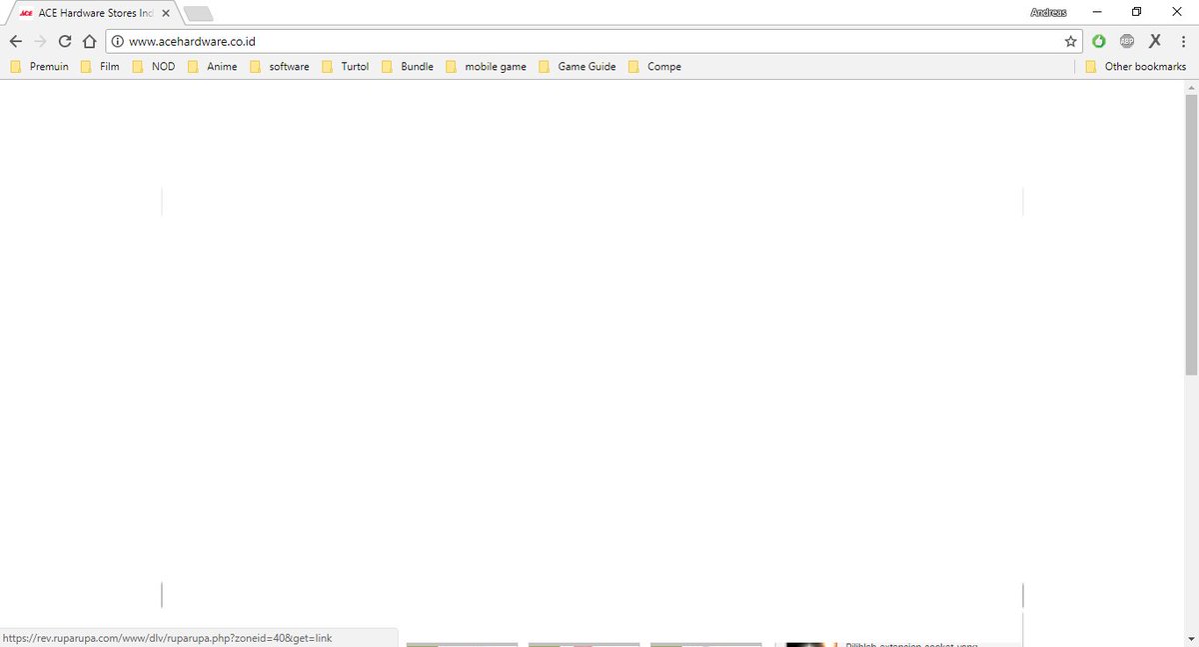Expand the NOD bookmark folder
Viewport: 1199px width, 647px height.
pos(153,67)
